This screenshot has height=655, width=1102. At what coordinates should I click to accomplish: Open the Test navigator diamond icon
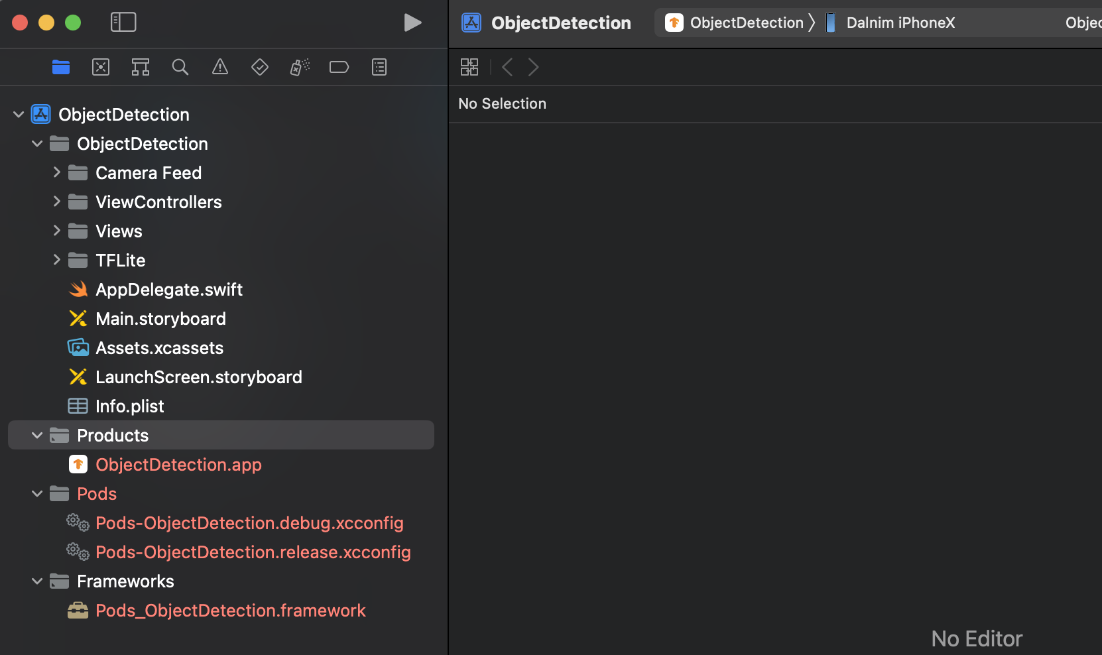260,67
